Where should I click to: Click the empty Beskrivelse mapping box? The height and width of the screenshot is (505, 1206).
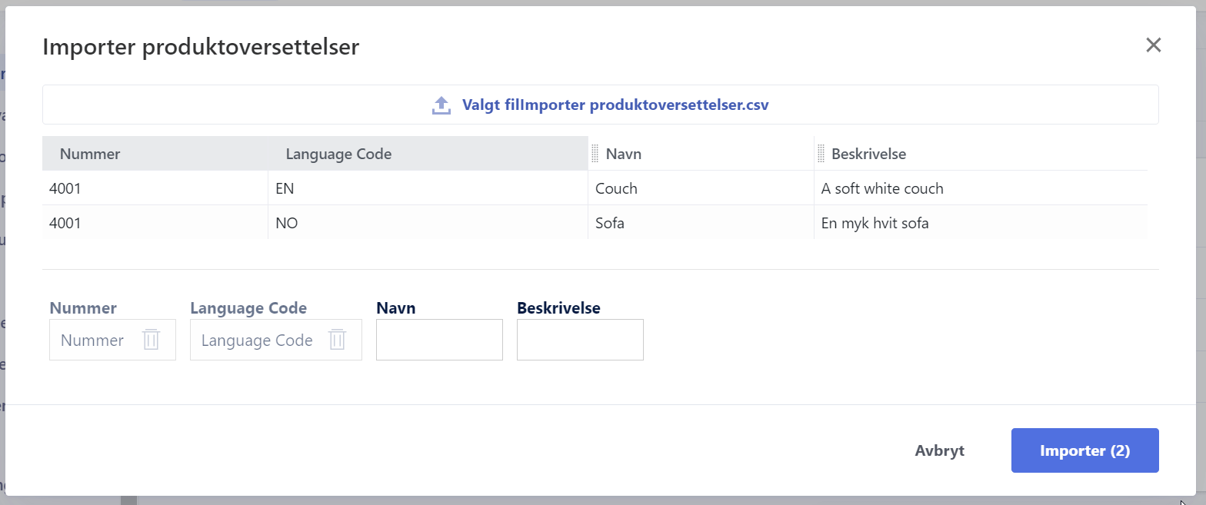coord(580,340)
